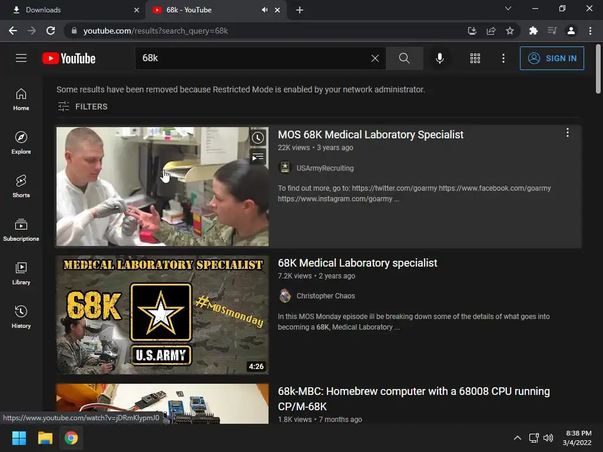The width and height of the screenshot is (603, 452).
Task: Click Chrome icon in taskbar
Action: point(71,438)
